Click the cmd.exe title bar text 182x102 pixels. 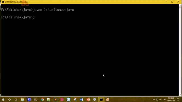16,2
